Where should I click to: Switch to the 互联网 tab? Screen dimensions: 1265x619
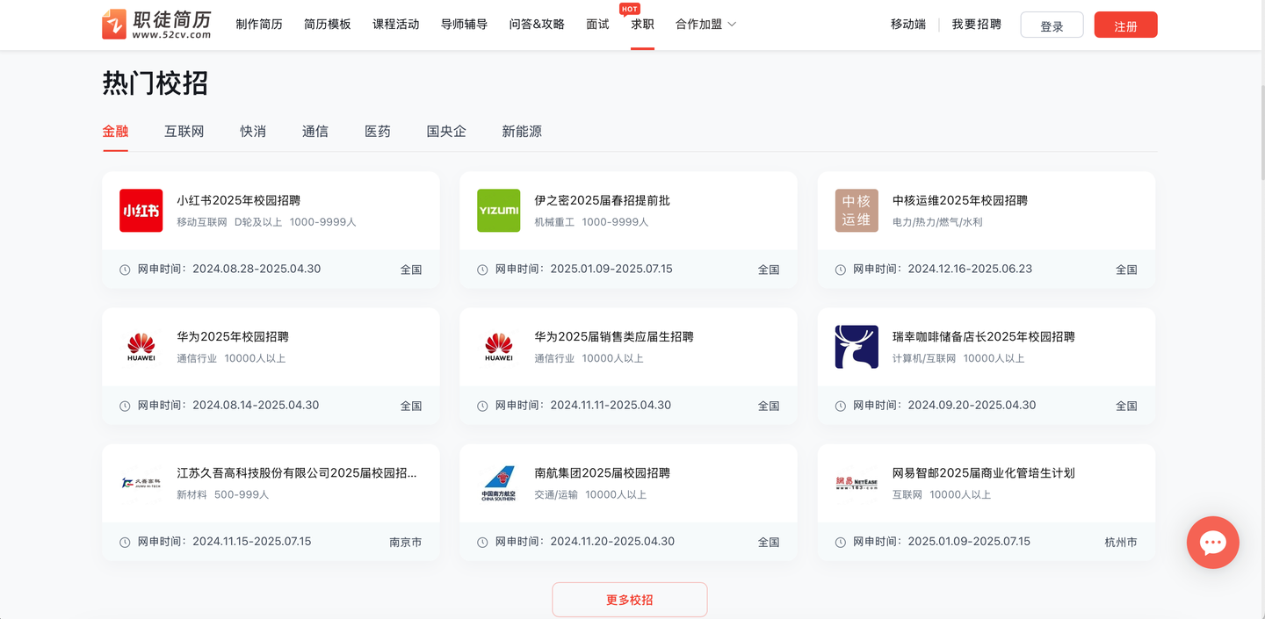pyautogui.click(x=184, y=132)
